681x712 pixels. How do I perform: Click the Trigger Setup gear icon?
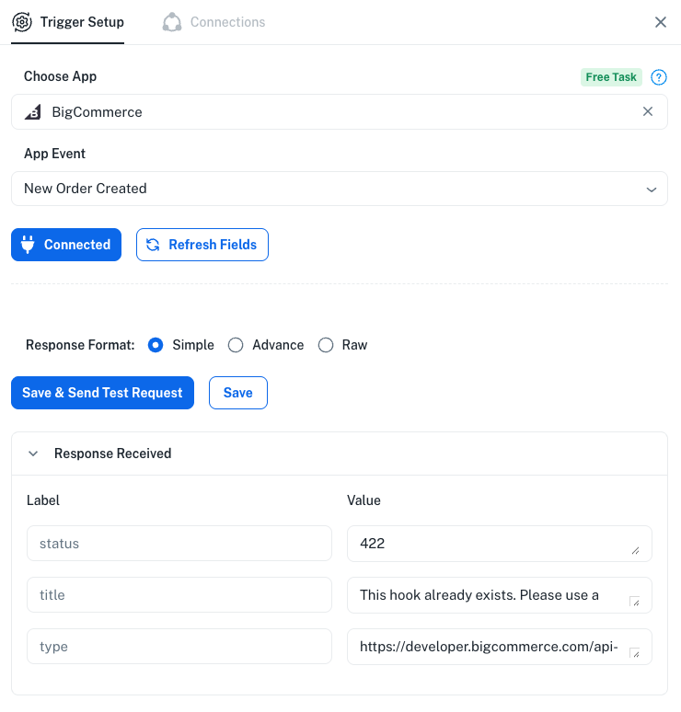click(x=21, y=22)
